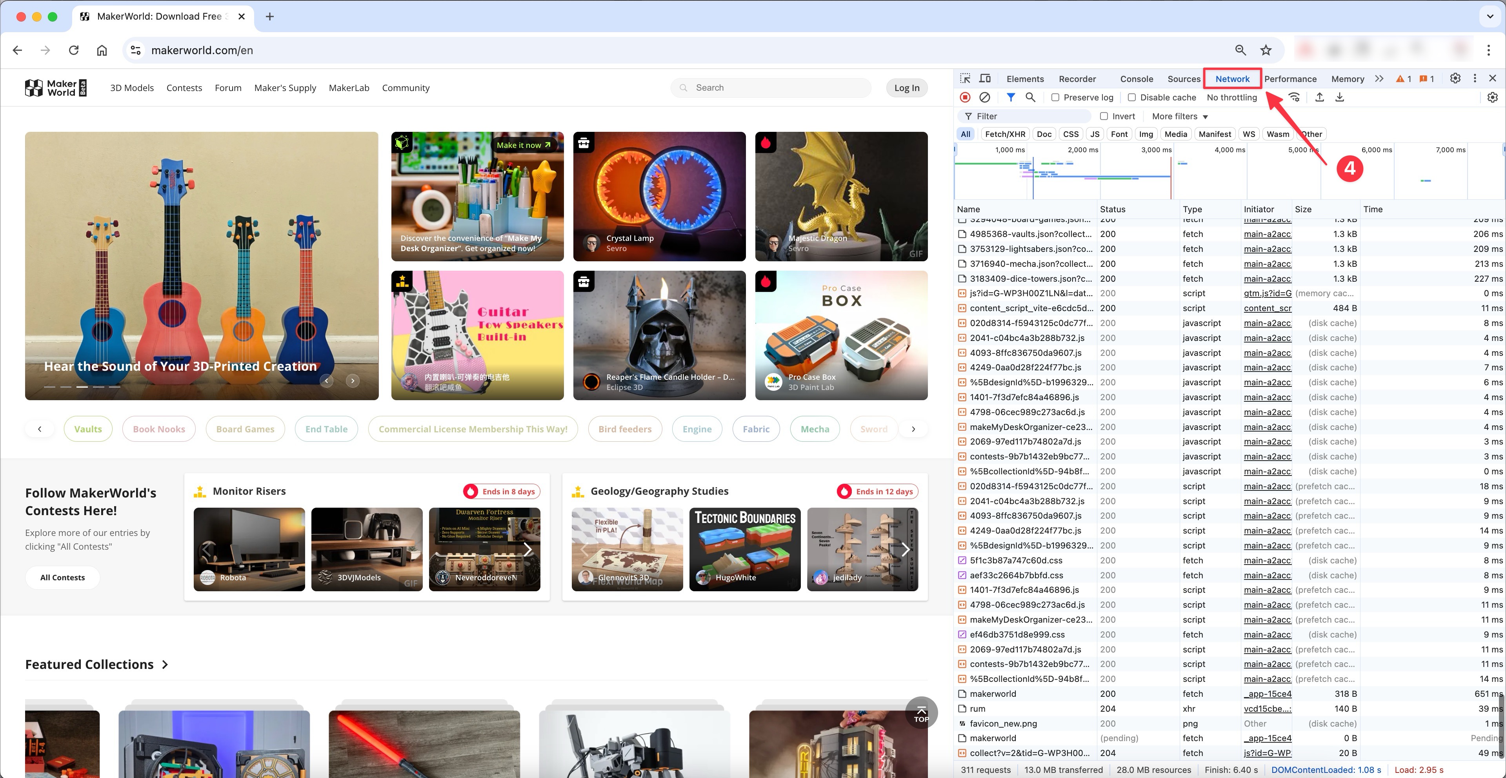Image resolution: width=1506 pixels, height=778 pixels.
Task: Click the Network panel settings gear icon
Action: [1492, 97]
